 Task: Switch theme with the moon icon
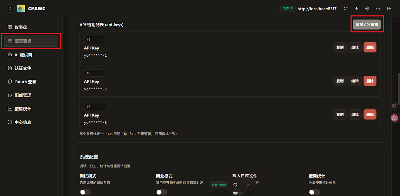point(378,8)
